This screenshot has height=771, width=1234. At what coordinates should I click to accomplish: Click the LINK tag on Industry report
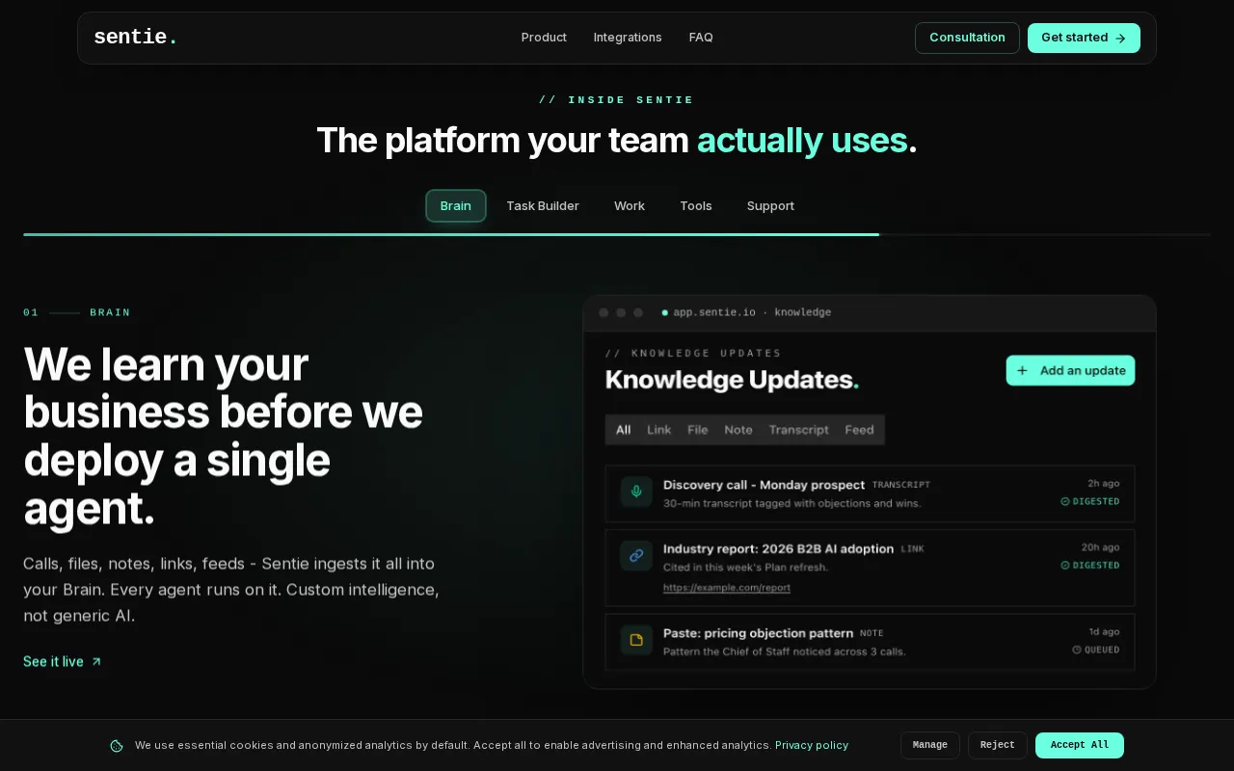pyautogui.click(x=912, y=549)
